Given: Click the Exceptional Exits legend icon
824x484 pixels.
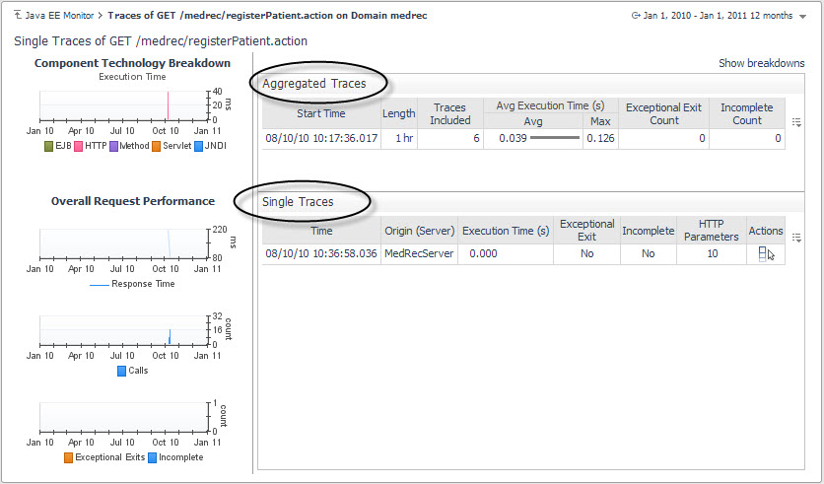Looking at the screenshot, I should pos(68,457).
